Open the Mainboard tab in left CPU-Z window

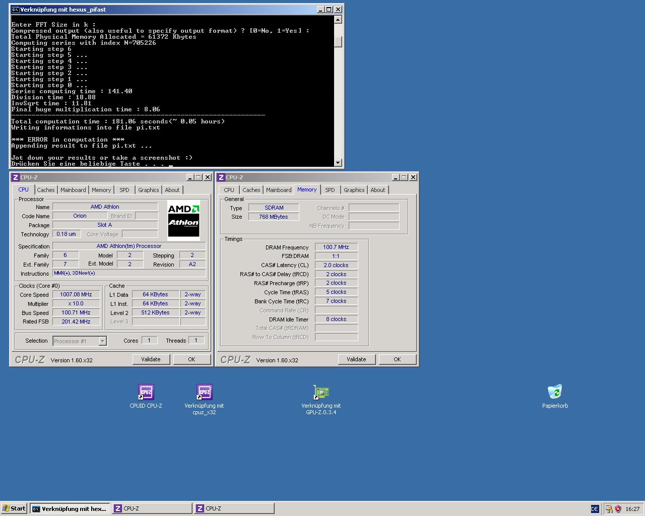[73, 190]
